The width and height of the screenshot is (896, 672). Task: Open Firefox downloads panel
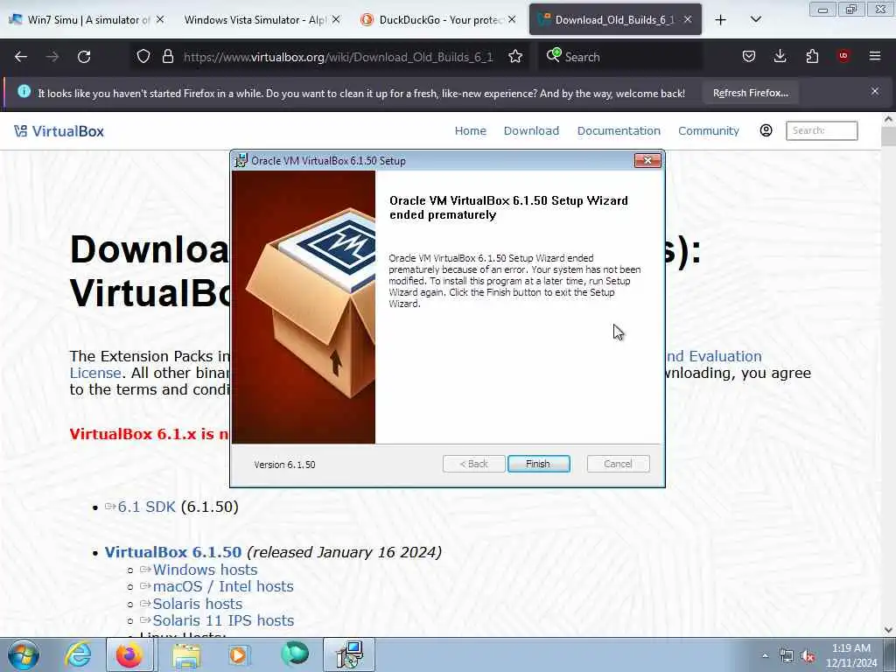[x=780, y=56]
